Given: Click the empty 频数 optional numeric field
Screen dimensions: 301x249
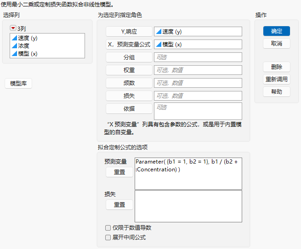Looking at the screenshot, I should point(198,83).
